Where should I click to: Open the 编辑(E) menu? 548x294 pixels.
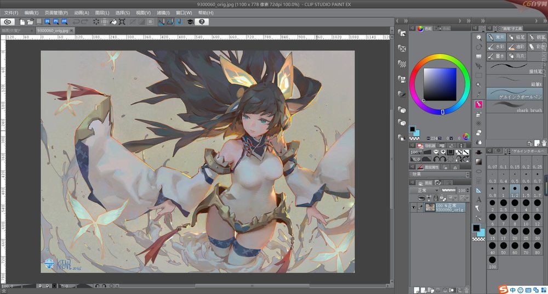point(31,13)
